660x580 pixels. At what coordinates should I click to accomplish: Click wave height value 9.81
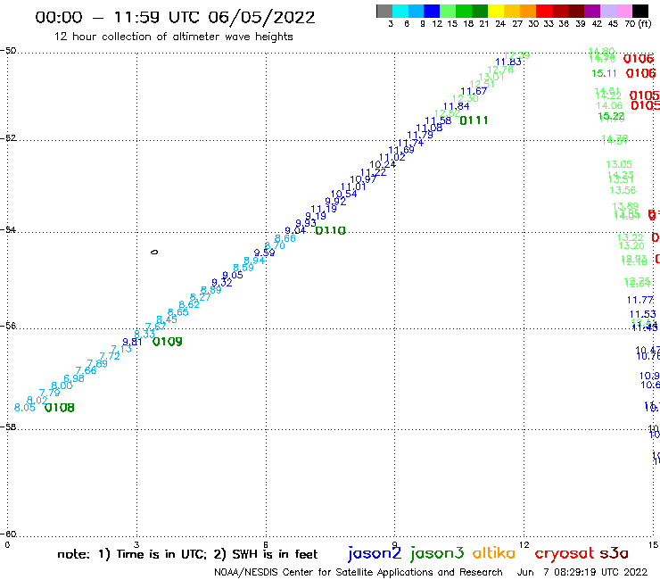point(132,342)
